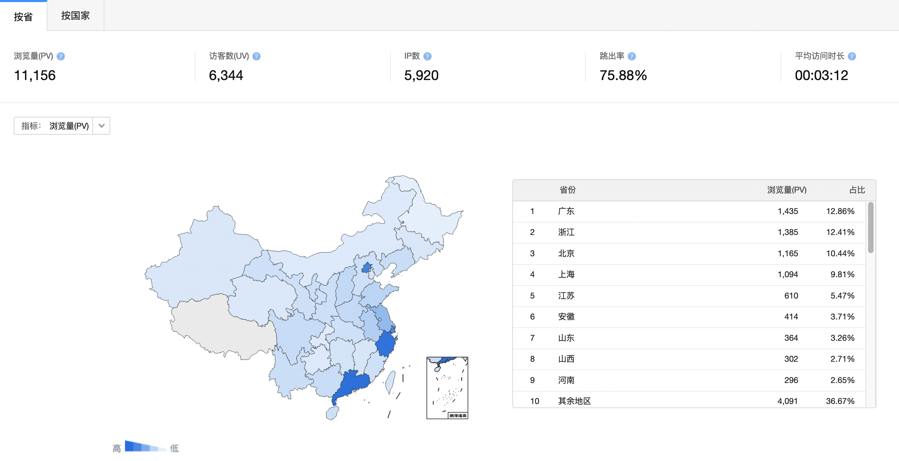Click help icon beside 跳出率
The image size is (899, 461).
click(x=632, y=56)
